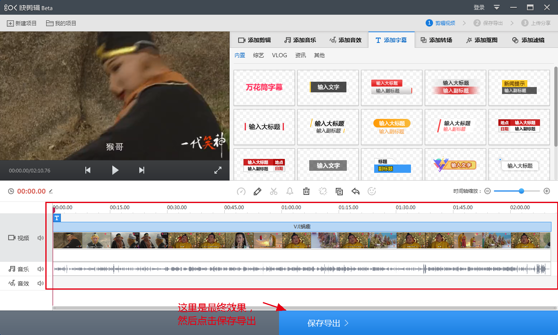The height and width of the screenshot is (335, 558).
Task: Click the copy clip icon
Action: pos(339,191)
